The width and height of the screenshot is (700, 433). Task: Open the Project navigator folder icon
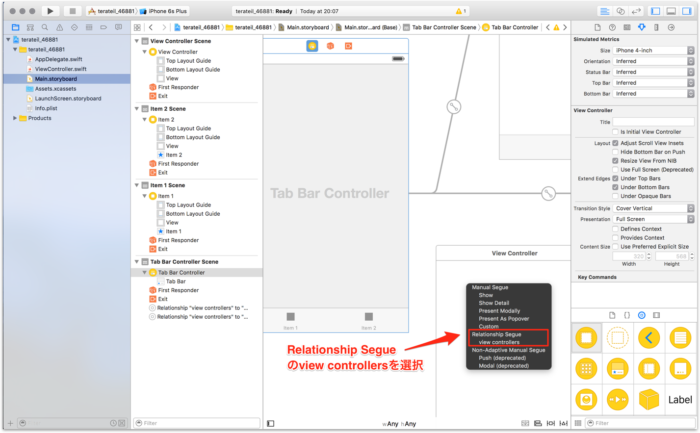[16, 27]
